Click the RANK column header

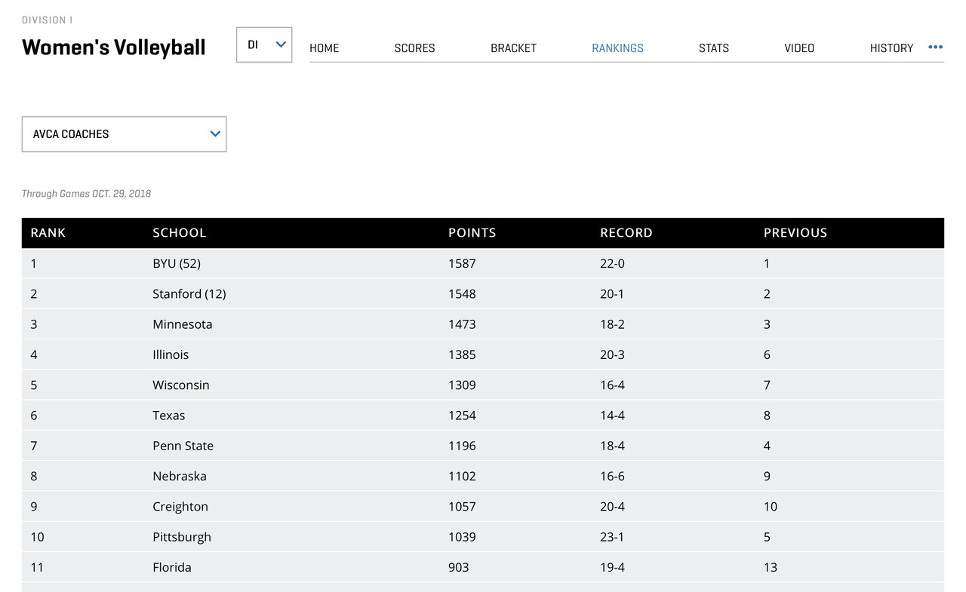coord(48,233)
